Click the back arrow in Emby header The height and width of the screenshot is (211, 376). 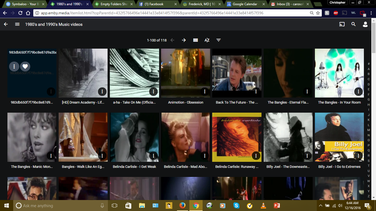point(6,24)
